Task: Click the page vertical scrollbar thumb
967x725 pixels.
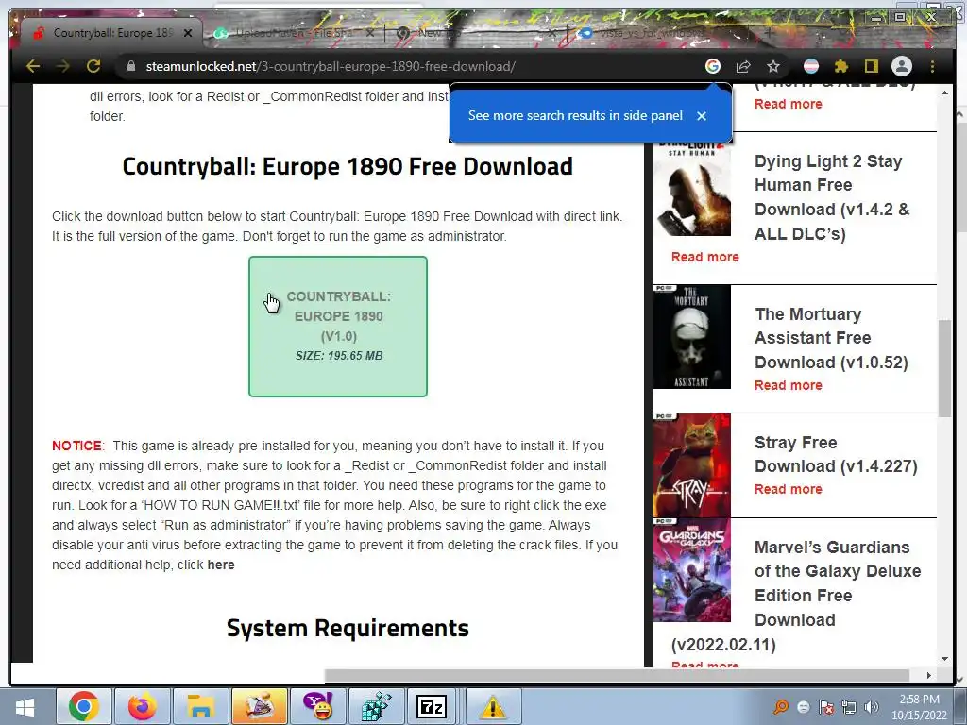Action: tap(944, 369)
